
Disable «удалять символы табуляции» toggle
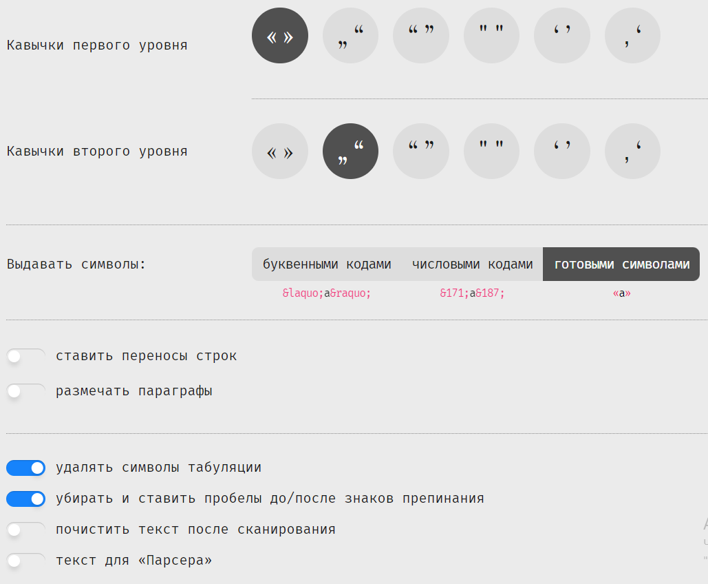click(25, 468)
